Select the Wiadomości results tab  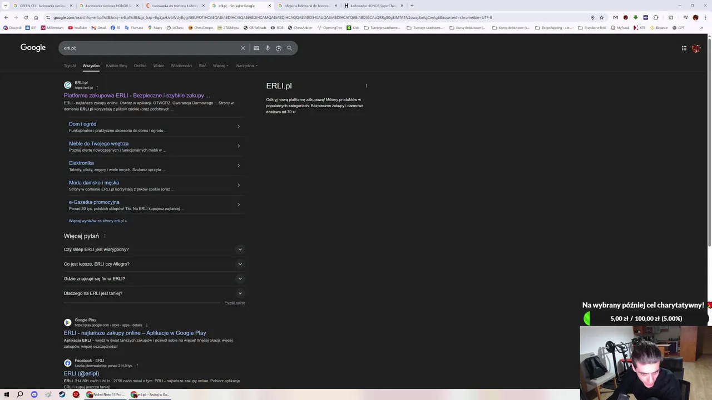pyautogui.click(x=181, y=66)
